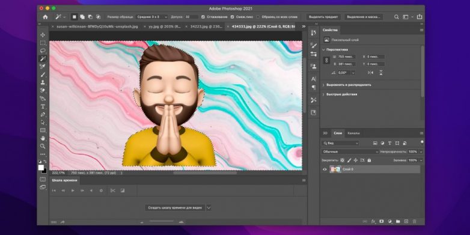Screen dimensions: 470x235
Task: Open the Character panel icon
Action: click(x=314, y=79)
